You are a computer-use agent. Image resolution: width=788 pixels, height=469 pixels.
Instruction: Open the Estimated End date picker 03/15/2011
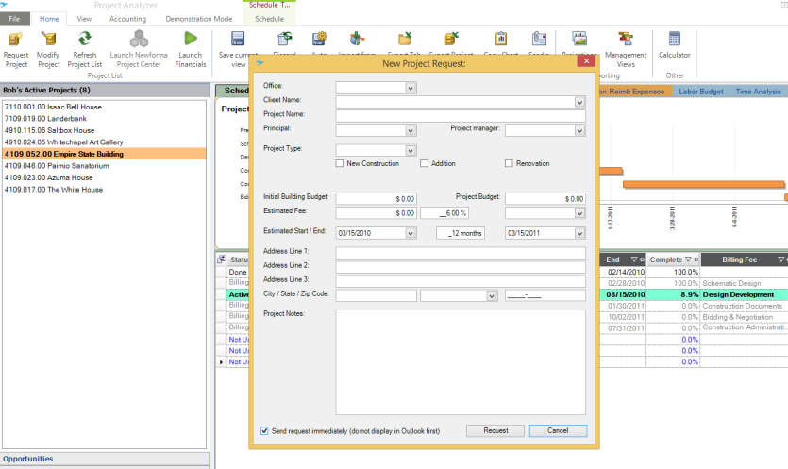(580, 233)
